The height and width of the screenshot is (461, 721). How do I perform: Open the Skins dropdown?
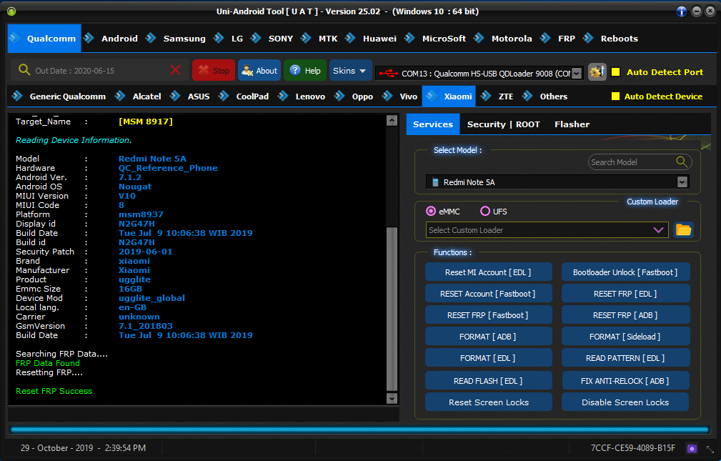350,70
